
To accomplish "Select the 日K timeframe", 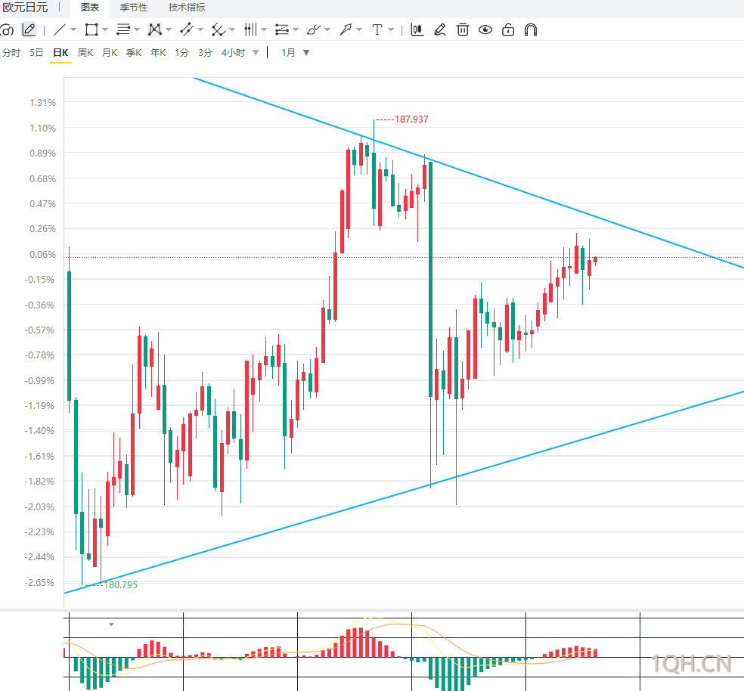I will tap(60, 53).
